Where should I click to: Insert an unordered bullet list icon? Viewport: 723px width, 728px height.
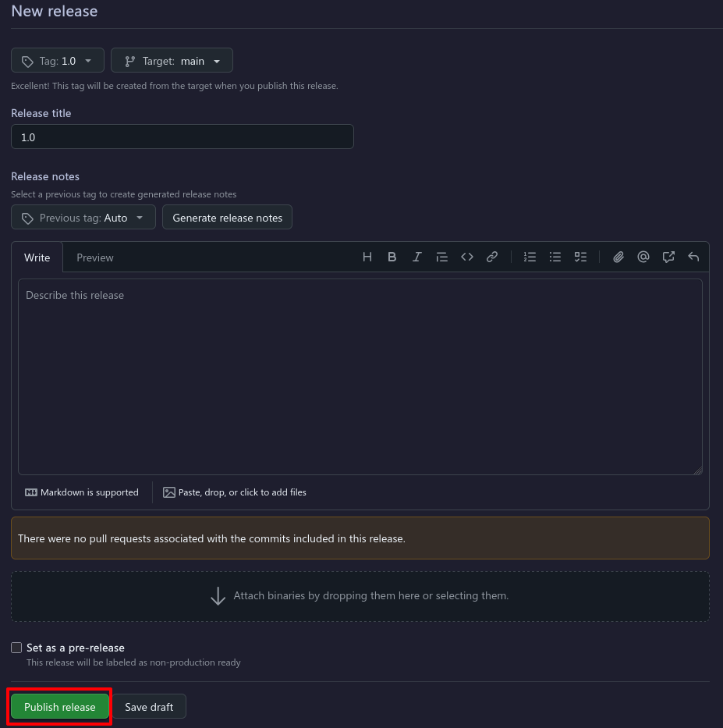click(555, 257)
